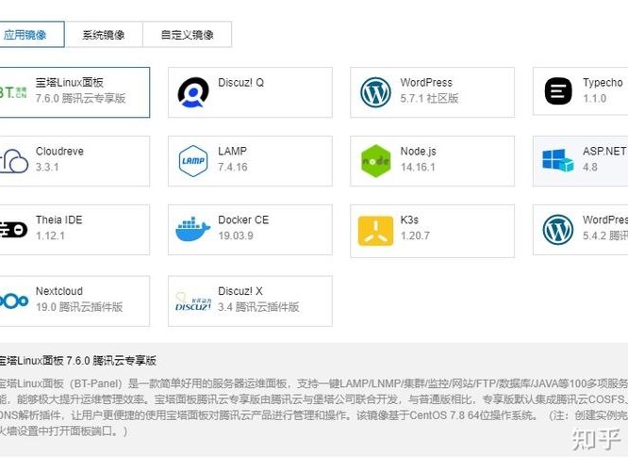Click the Discuz! Q logo icon

[x=193, y=92]
